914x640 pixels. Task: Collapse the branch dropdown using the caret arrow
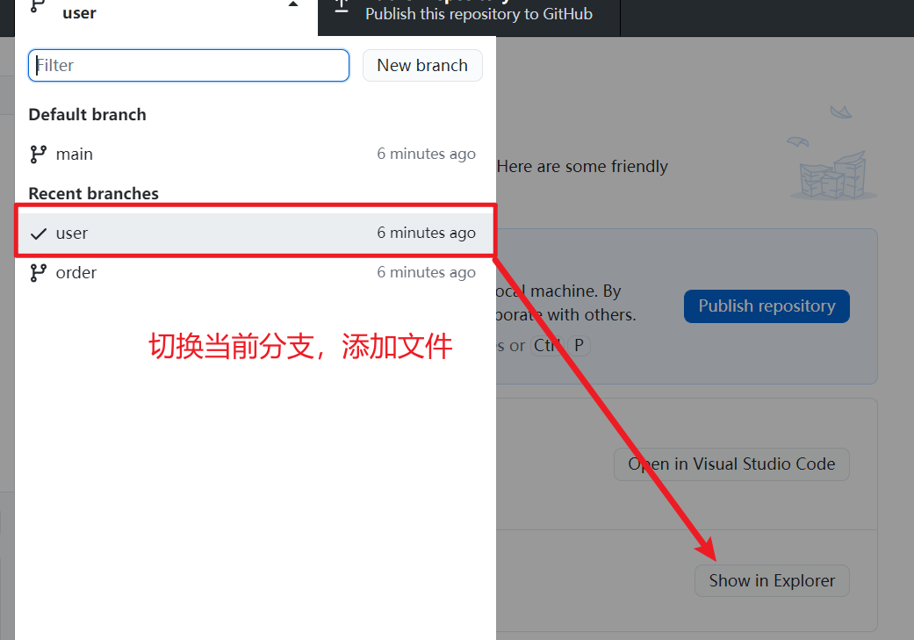[x=293, y=4]
